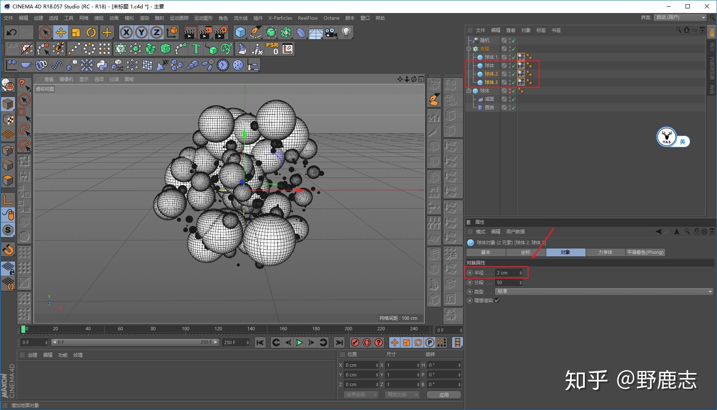Open the 世界坐标 dropdown
This screenshot has width=717, height=410.
pos(361,395)
